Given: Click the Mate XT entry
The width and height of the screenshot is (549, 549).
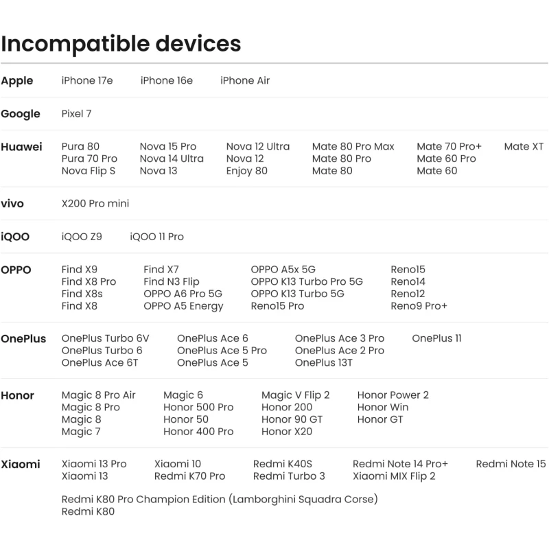Looking at the screenshot, I should click(524, 146).
